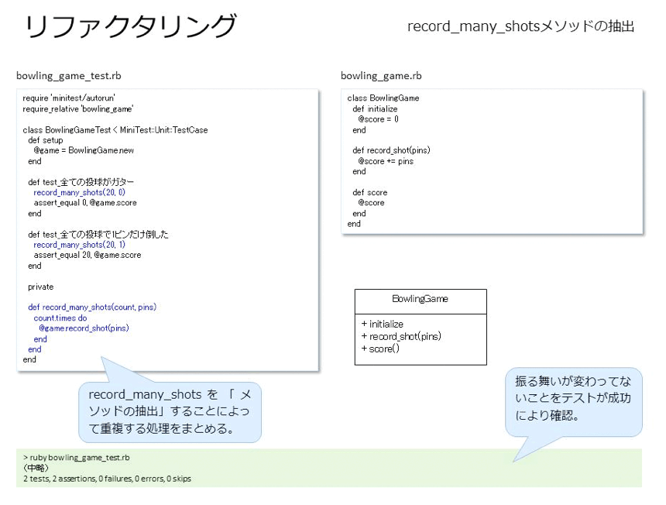This screenshot has width=666, height=505.
Task: Click + record_shot(pins) in the UML diagram
Action: pos(401,336)
